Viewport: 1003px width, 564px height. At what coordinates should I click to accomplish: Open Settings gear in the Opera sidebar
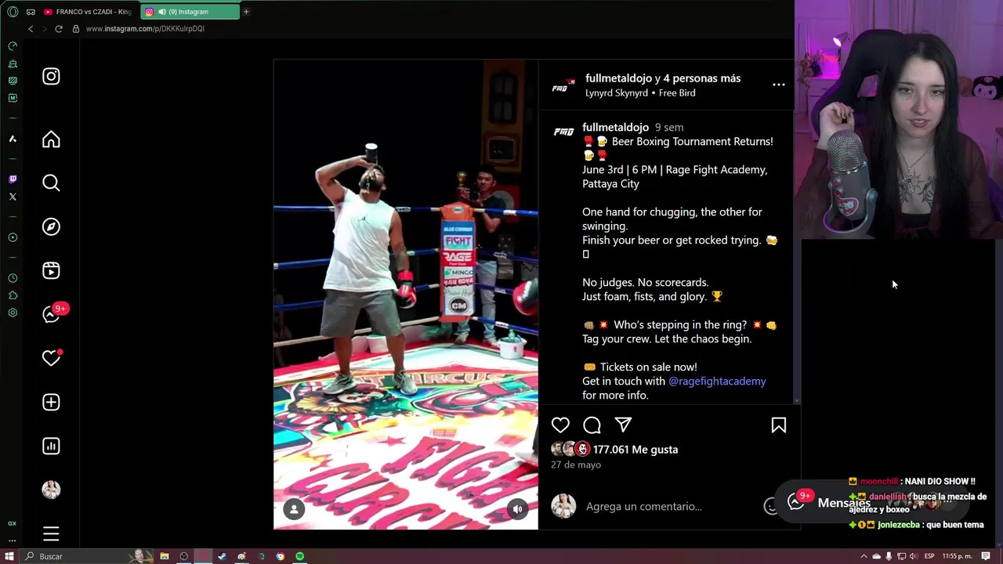(x=13, y=313)
